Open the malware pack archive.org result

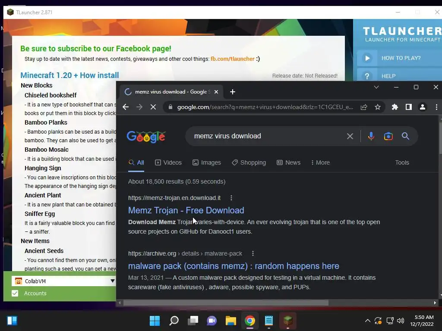tap(234, 266)
